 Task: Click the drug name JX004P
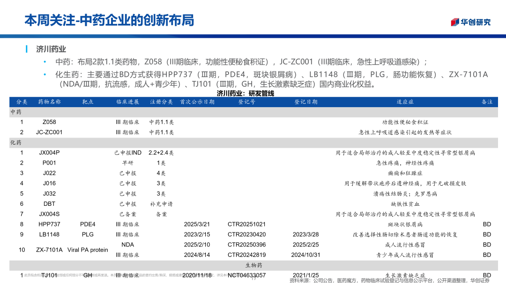click(49, 153)
